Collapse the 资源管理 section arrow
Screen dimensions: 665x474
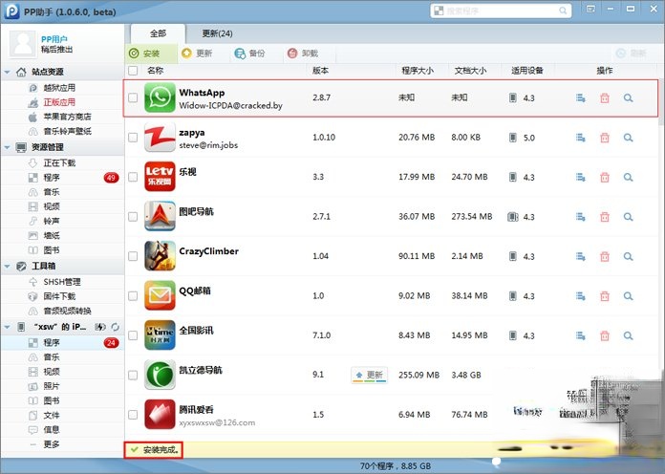pos(8,147)
